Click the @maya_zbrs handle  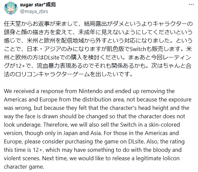[34, 11]
